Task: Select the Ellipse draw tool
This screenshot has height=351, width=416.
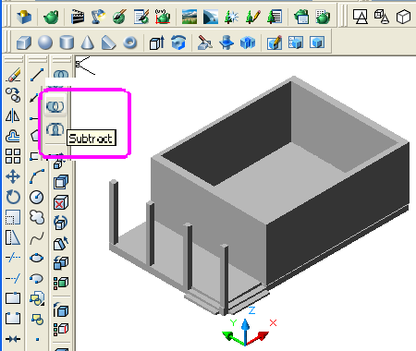Action: coord(37,258)
